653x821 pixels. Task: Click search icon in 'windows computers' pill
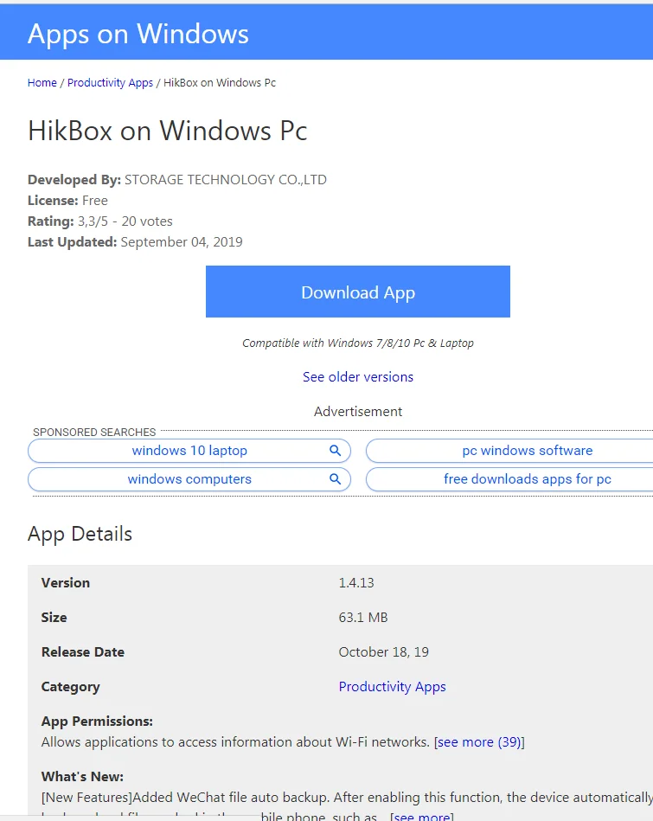tap(335, 478)
